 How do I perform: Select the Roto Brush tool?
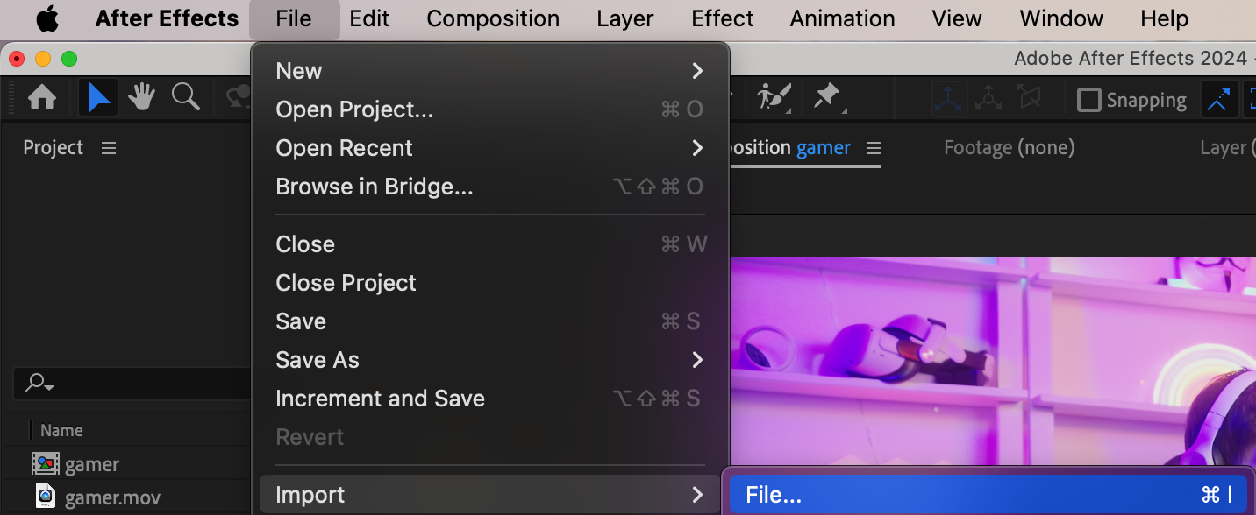tap(774, 97)
